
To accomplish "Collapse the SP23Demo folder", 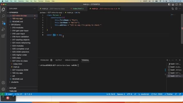I will (16, 25).
